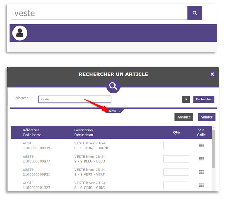The image size is (235, 200).
Task: Click the Référence Code barre column header
Action: (32, 132)
